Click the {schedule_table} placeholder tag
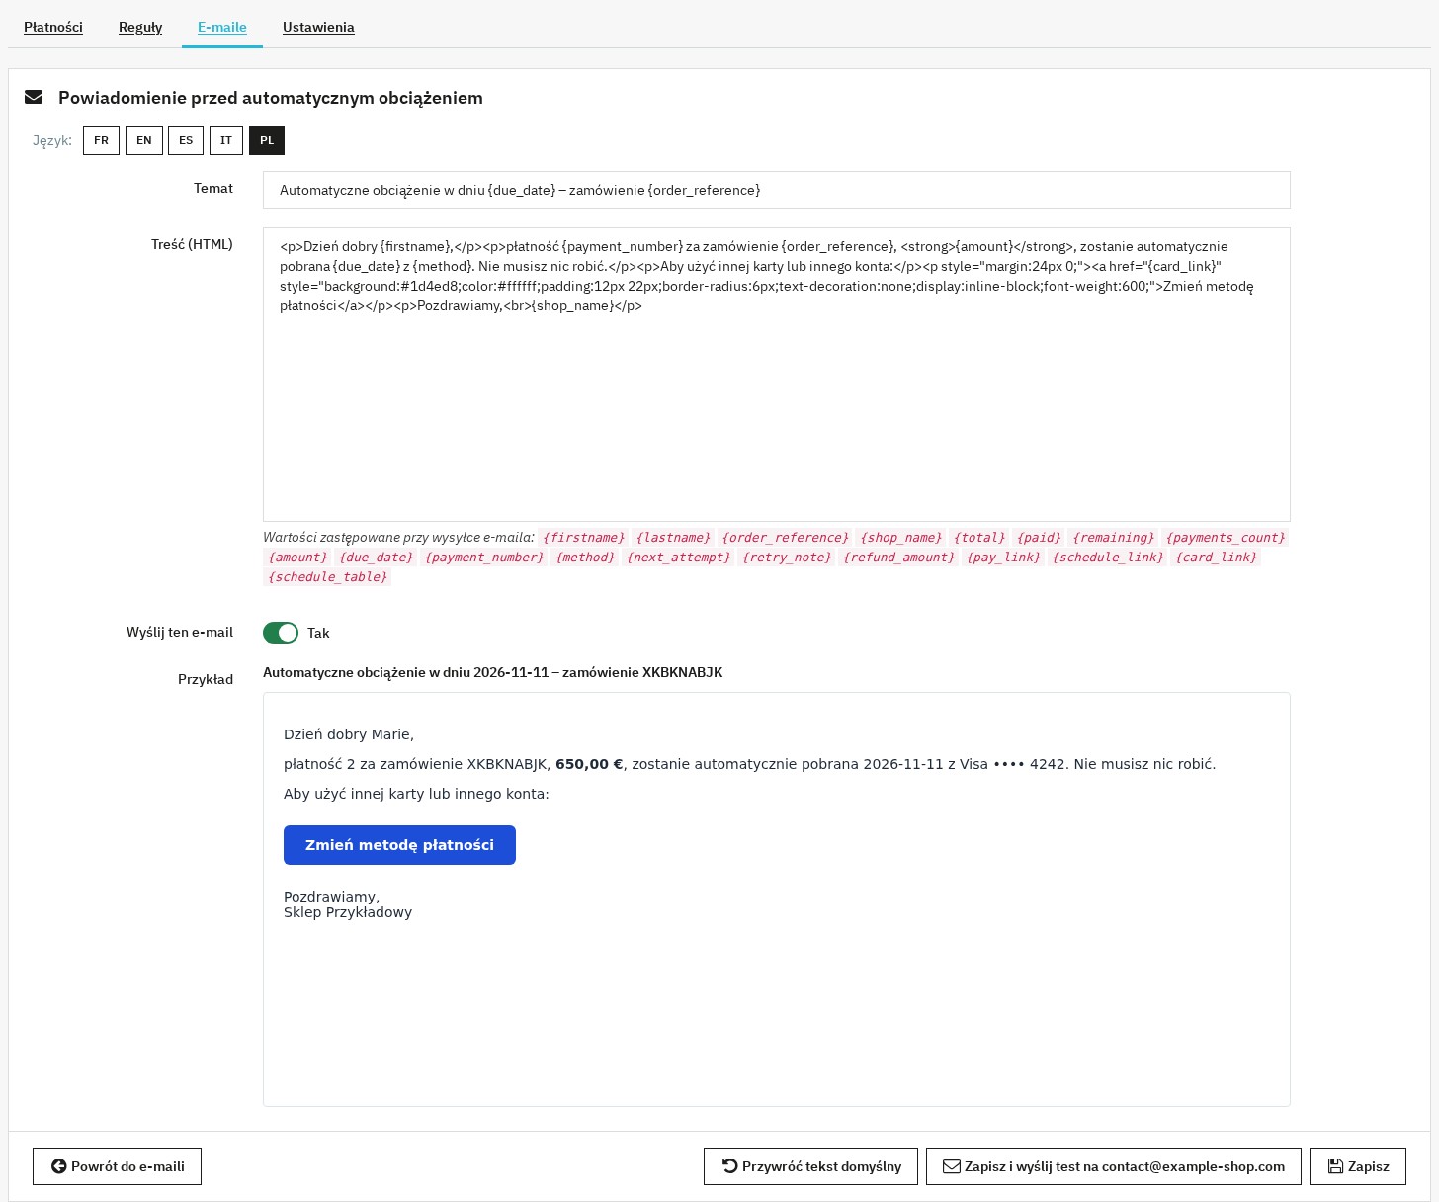Image resolution: width=1439 pixels, height=1202 pixels. click(x=328, y=577)
